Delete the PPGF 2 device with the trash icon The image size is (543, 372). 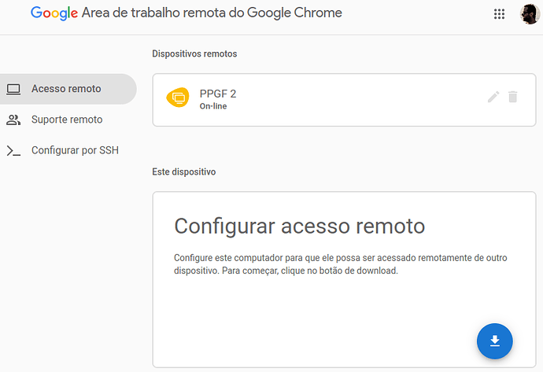pyautogui.click(x=513, y=97)
